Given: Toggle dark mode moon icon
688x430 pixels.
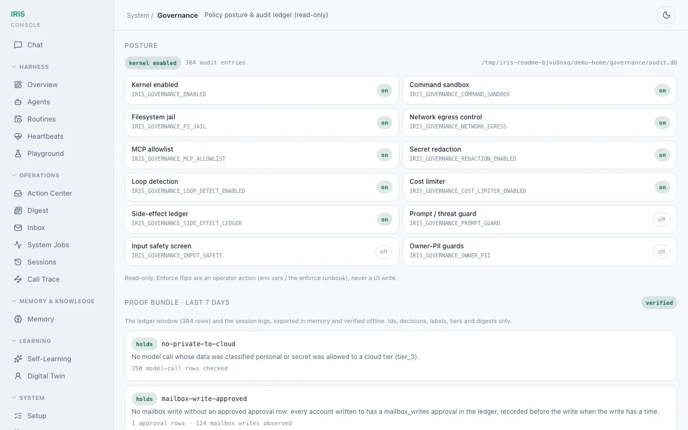Looking at the screenshot, I should click(666, 15).
